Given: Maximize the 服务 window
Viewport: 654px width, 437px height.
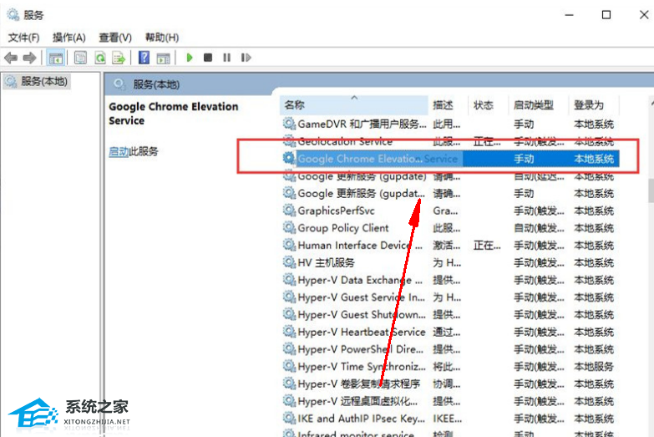Looking at the screenshot, I should (x=606, y=15).
